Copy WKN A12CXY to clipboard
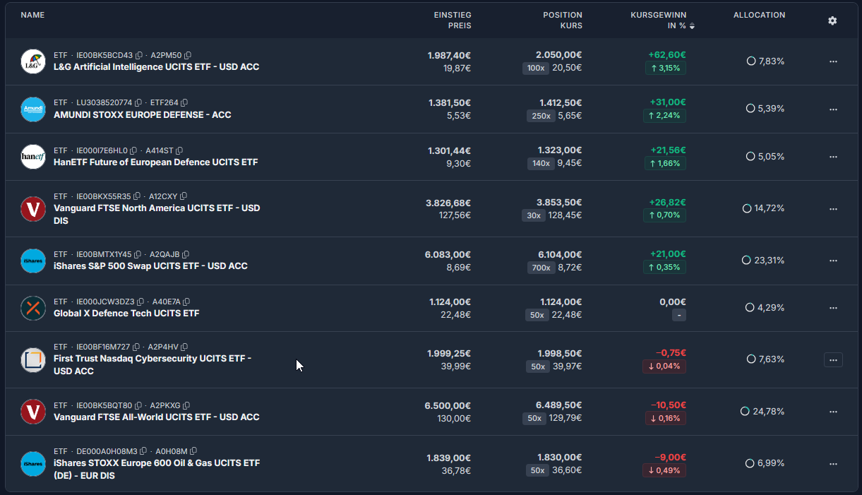This screenshot has width=862, height=495. coord(184,196)
